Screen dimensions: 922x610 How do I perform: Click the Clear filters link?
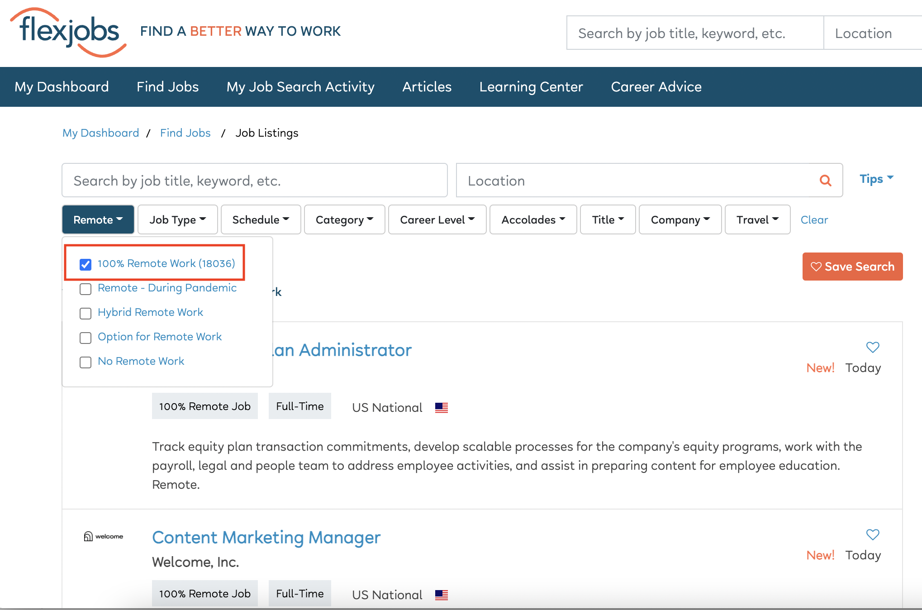814,220
